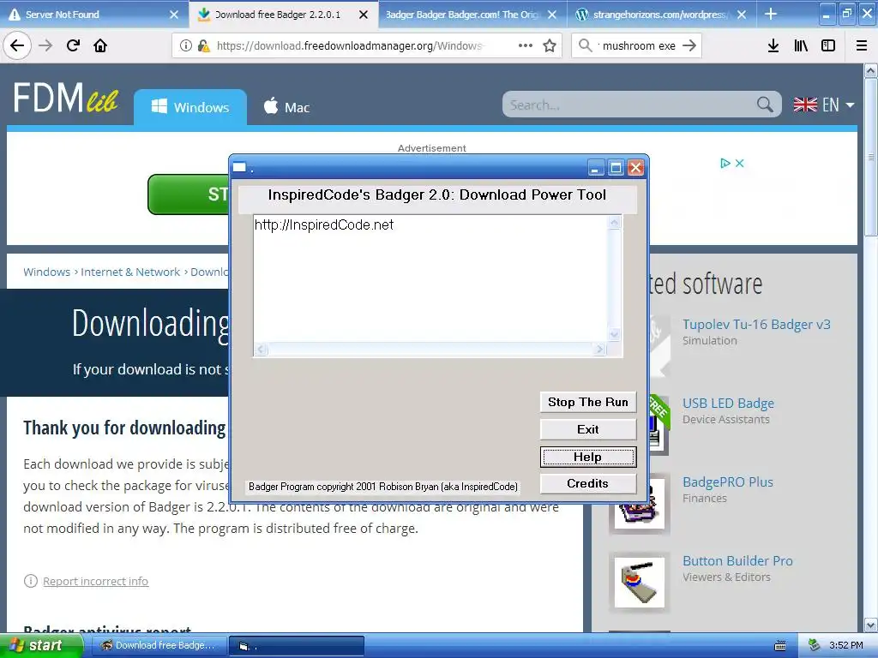Close the Server Not Found tab

click(174, 15)
